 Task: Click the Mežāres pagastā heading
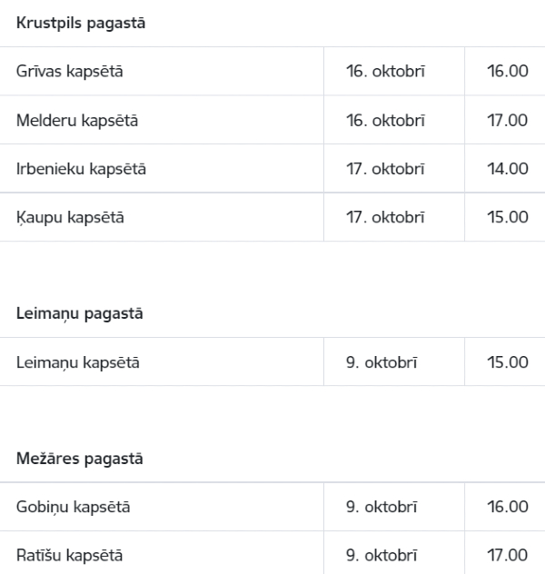point(79,459)
